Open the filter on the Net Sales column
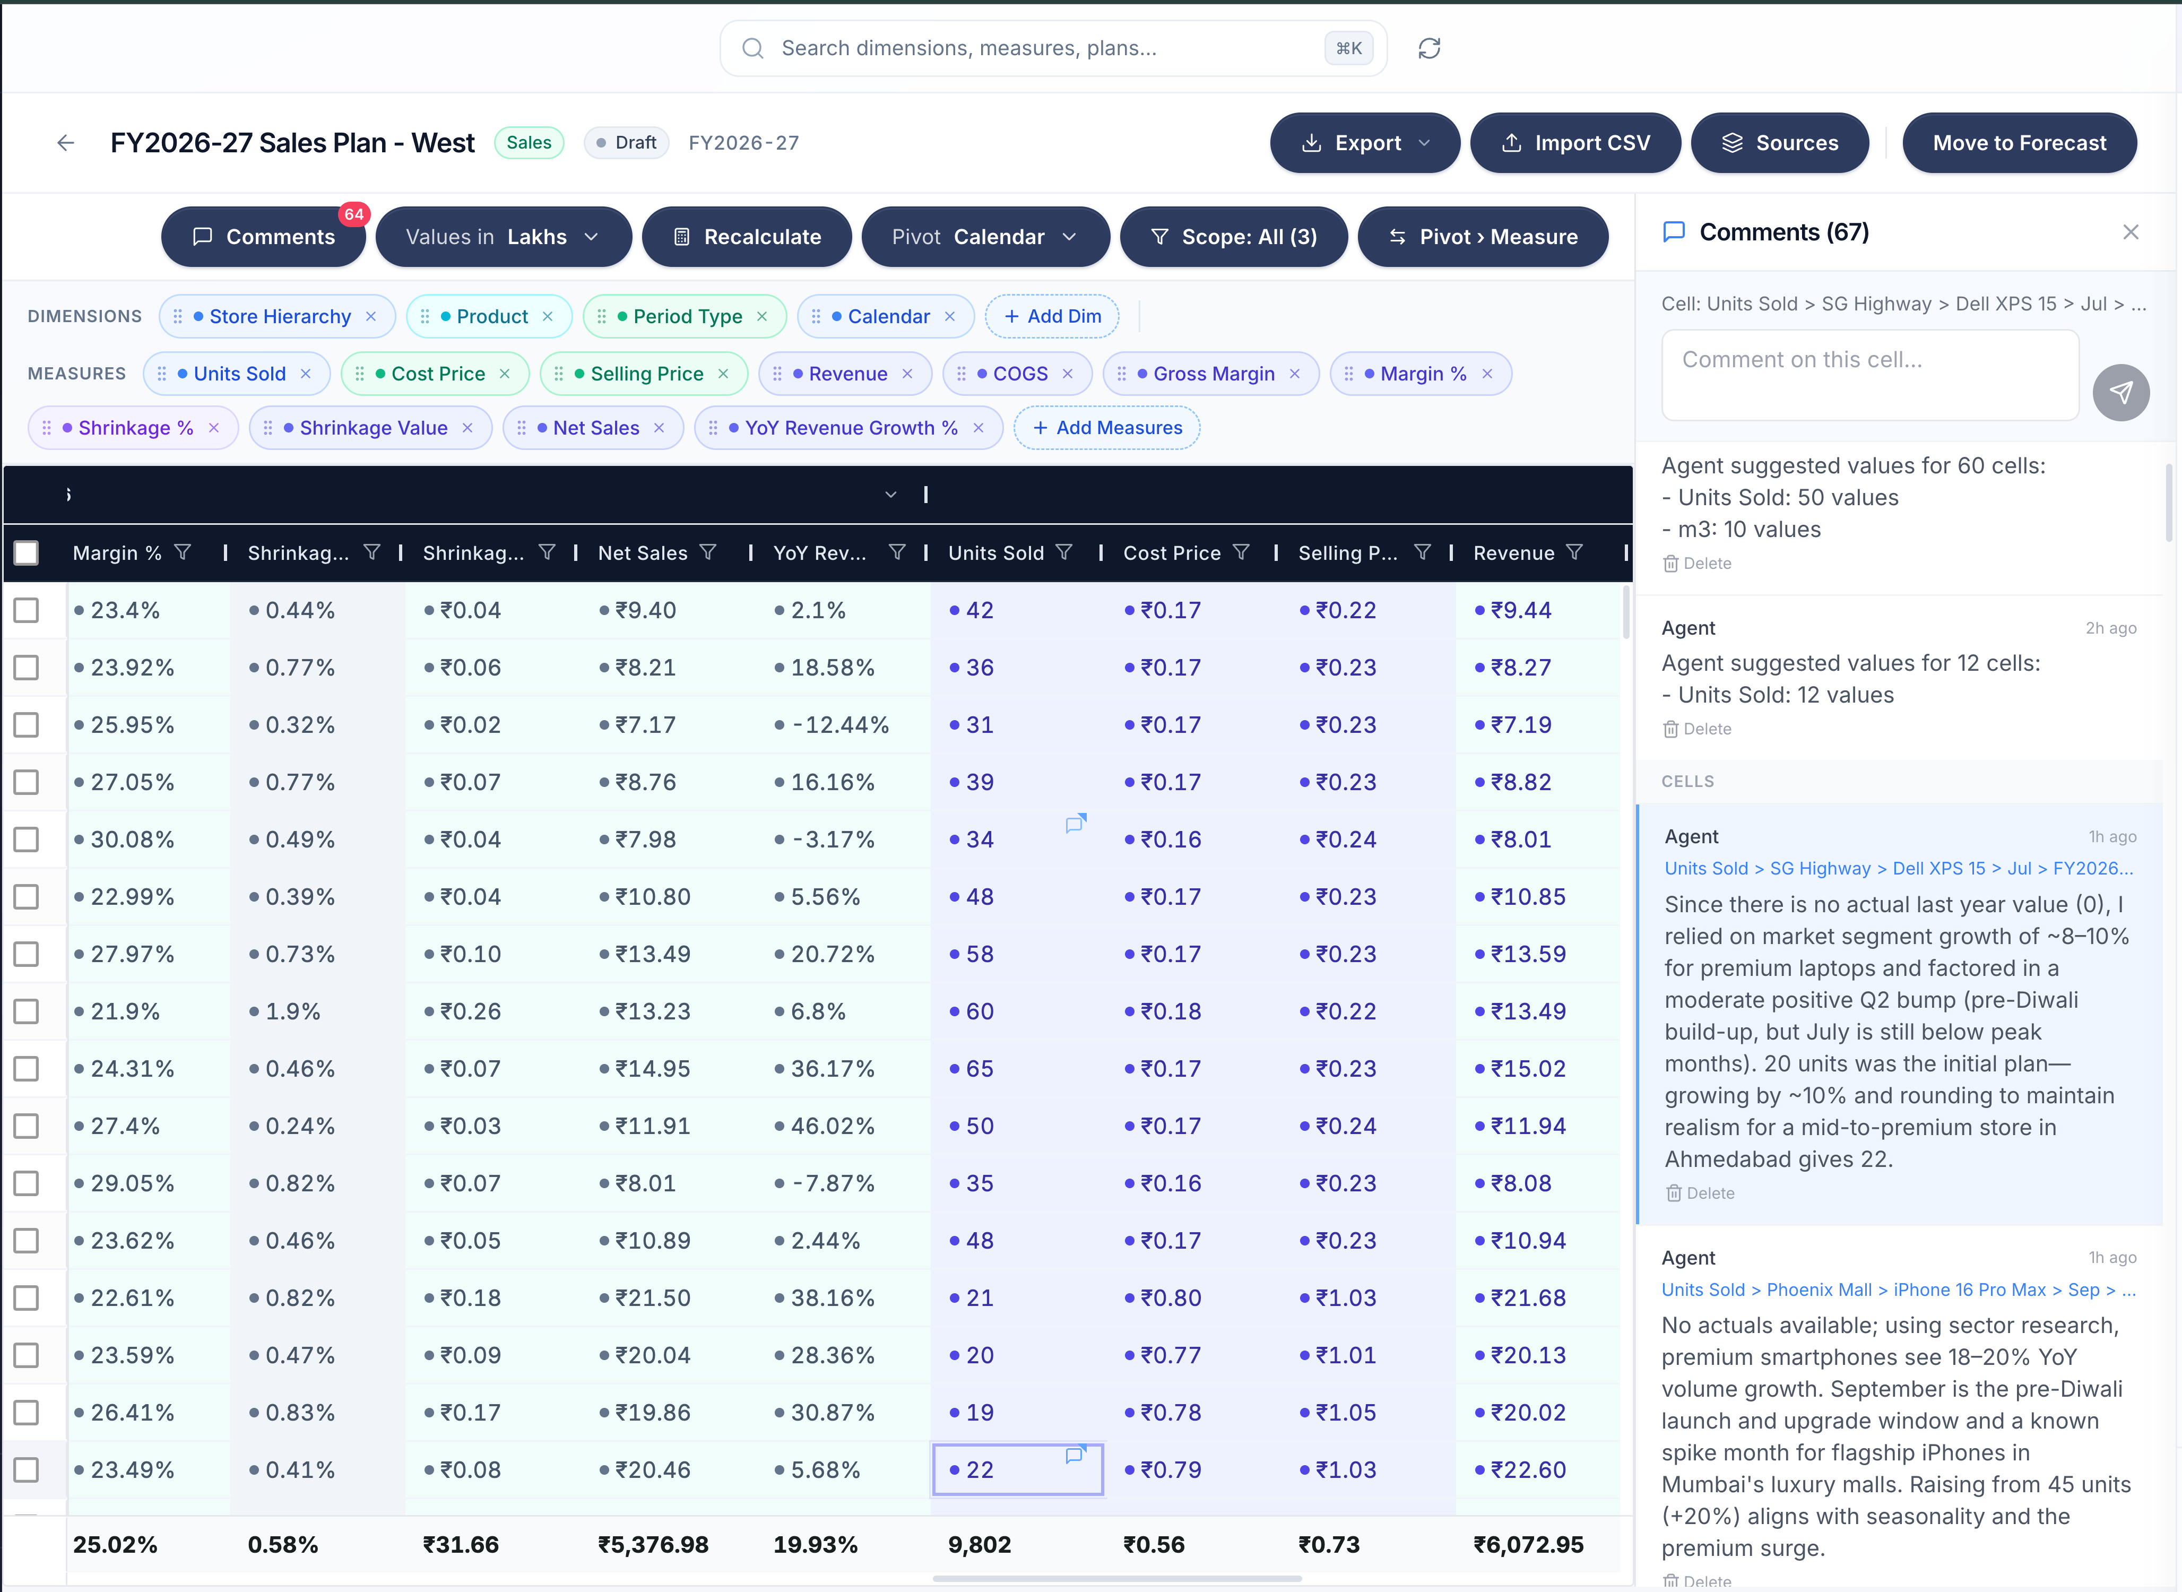 709,552
